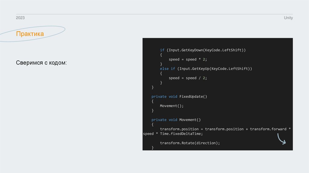Click 'private void Movement()' declaration line

(176, 120)
